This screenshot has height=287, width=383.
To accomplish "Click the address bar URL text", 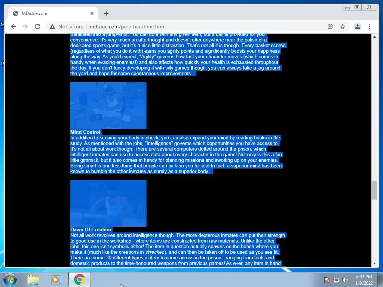I will (127, 27).
